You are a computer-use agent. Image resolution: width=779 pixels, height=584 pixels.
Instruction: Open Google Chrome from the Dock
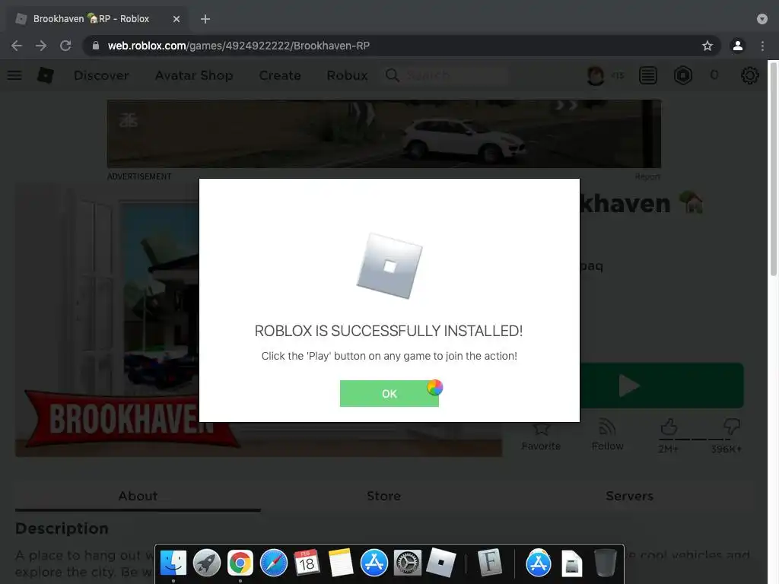(x=240, y=563)
